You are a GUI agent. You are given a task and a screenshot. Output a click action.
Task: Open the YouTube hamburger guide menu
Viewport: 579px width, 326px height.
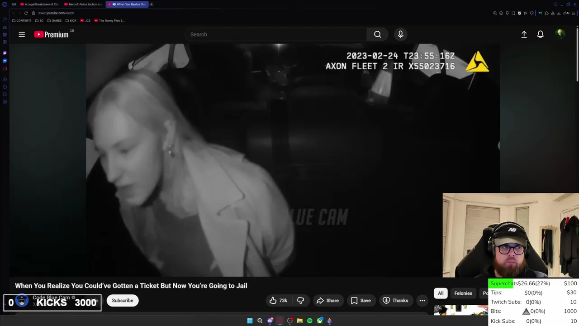coord(22,34)
